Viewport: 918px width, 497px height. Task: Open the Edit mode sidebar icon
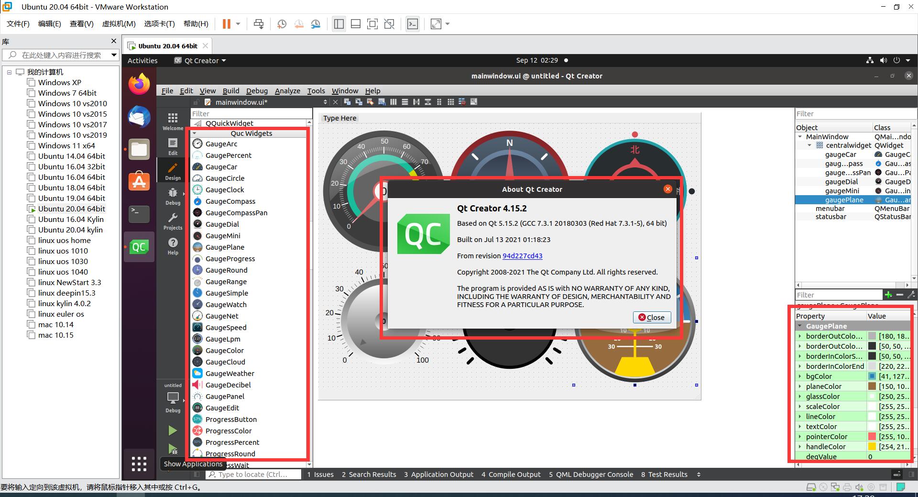point(173,146)
